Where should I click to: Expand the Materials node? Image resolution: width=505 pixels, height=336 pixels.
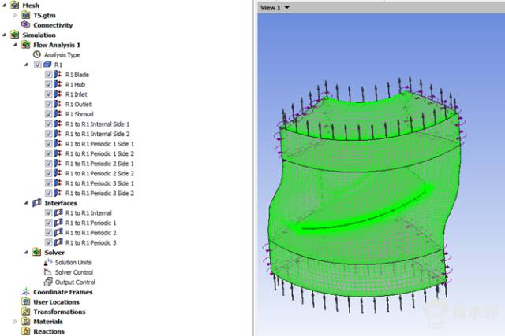click(x=15, y=322)
